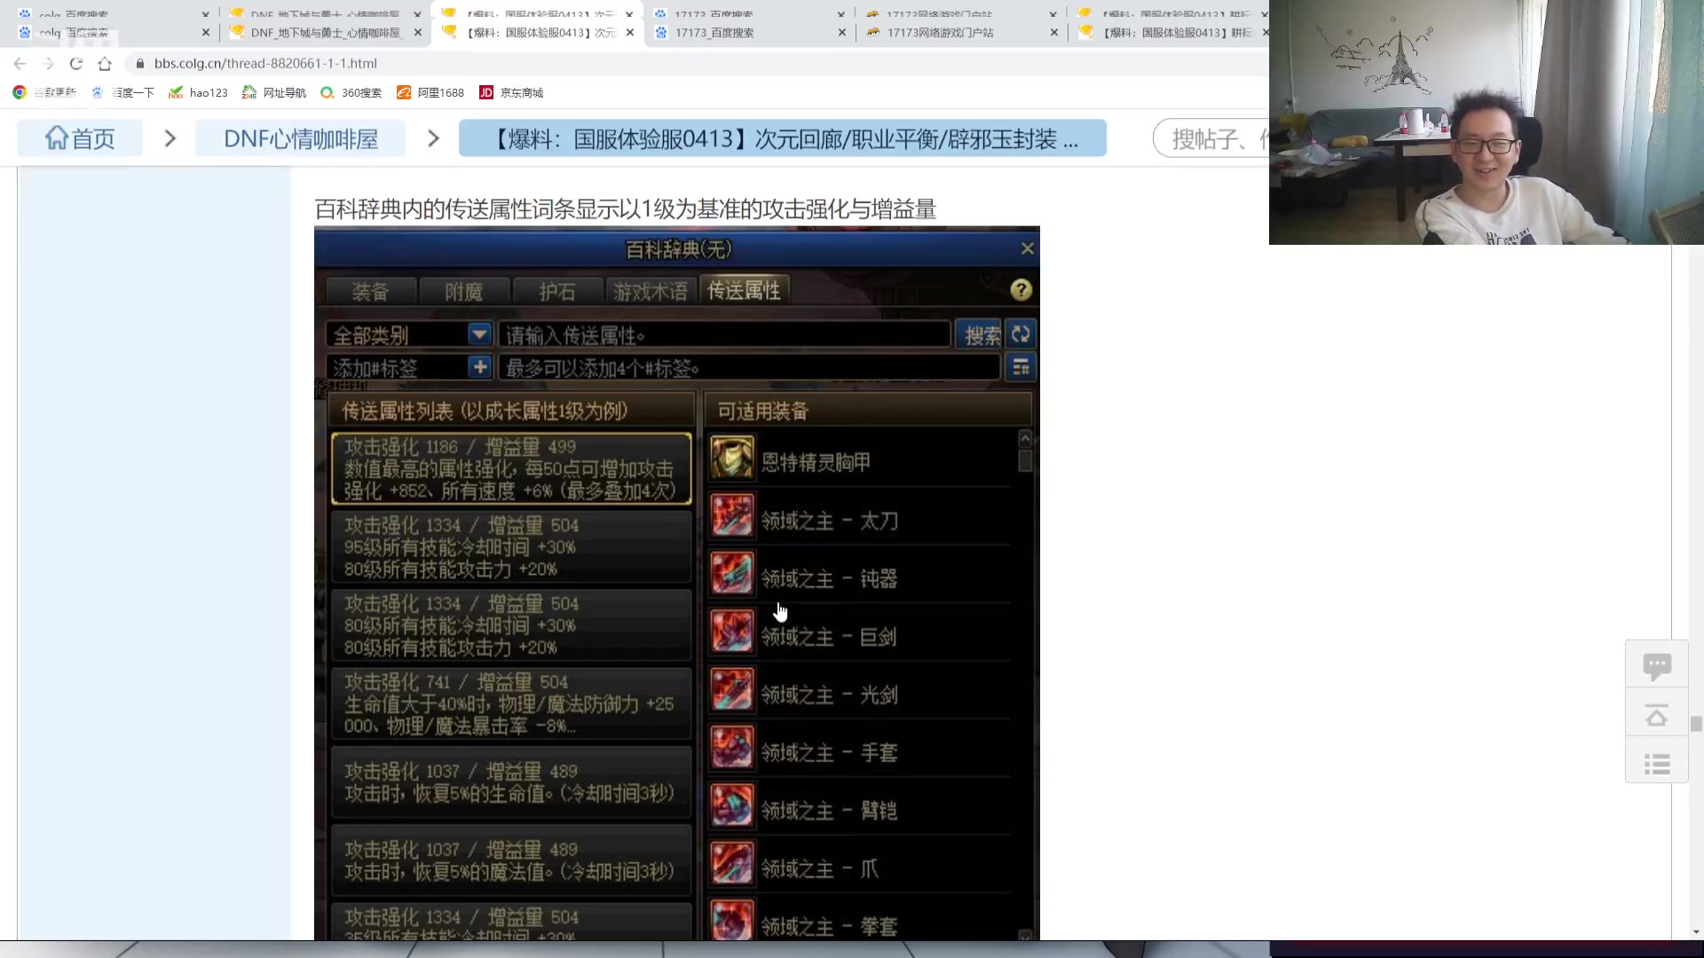Select the 护石 tab in 百科辞典
This screenshot has height=958, width=1704.
coord(557,291)
